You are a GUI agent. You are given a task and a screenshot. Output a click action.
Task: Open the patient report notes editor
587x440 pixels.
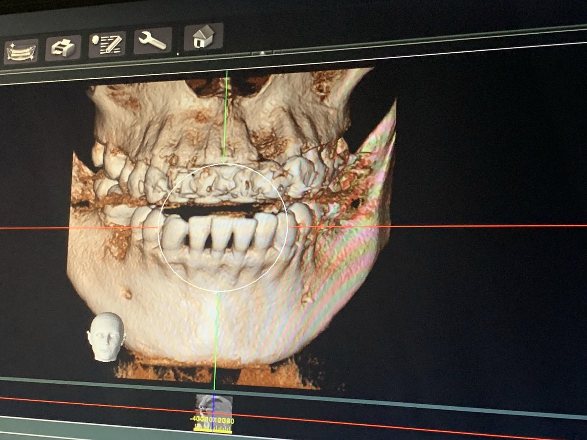click(107, 44)
